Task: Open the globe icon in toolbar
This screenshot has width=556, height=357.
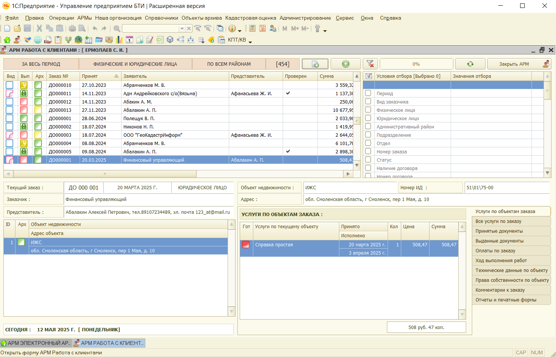Action: click(37, 40)
